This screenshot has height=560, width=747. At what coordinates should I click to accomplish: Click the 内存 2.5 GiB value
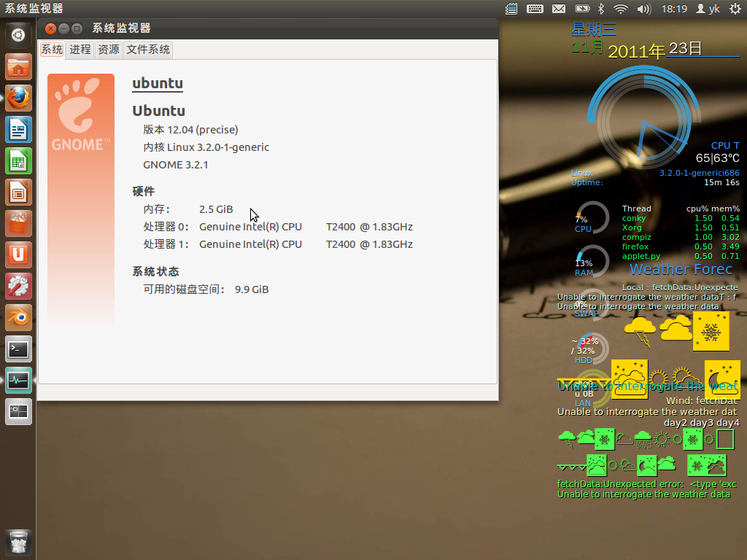216,209
